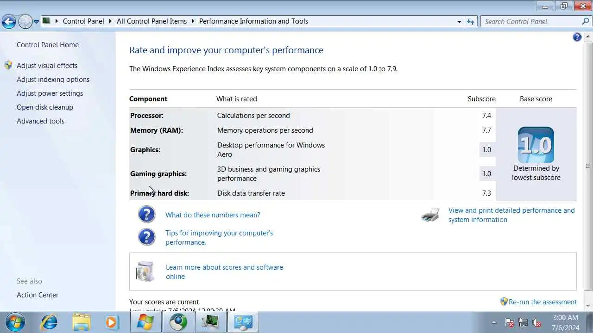Viewport: 593px width, 333px height.
Task: Open Adjust visual effects
Action: (x=47, y=66)
